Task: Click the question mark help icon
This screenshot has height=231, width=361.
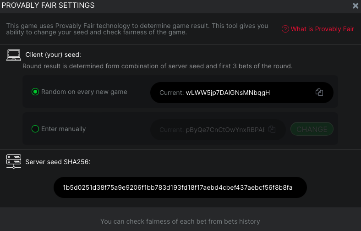Action: pos(285,29)
